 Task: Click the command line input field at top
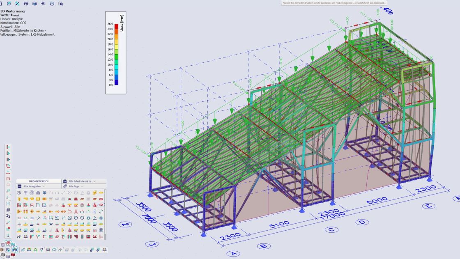(x=334, y=3)
